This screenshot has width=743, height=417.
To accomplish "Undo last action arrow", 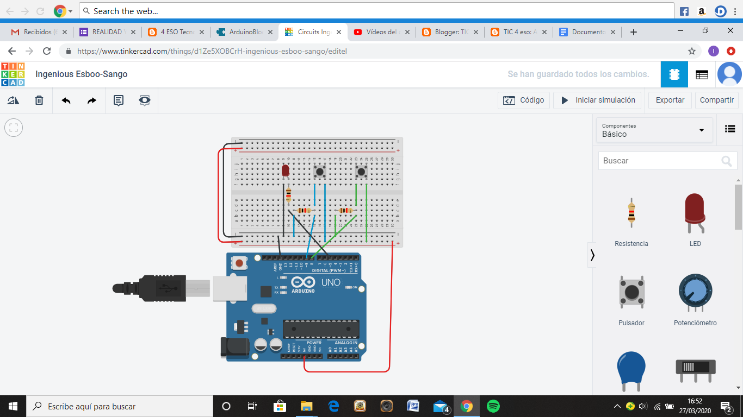I will (66, 100).
